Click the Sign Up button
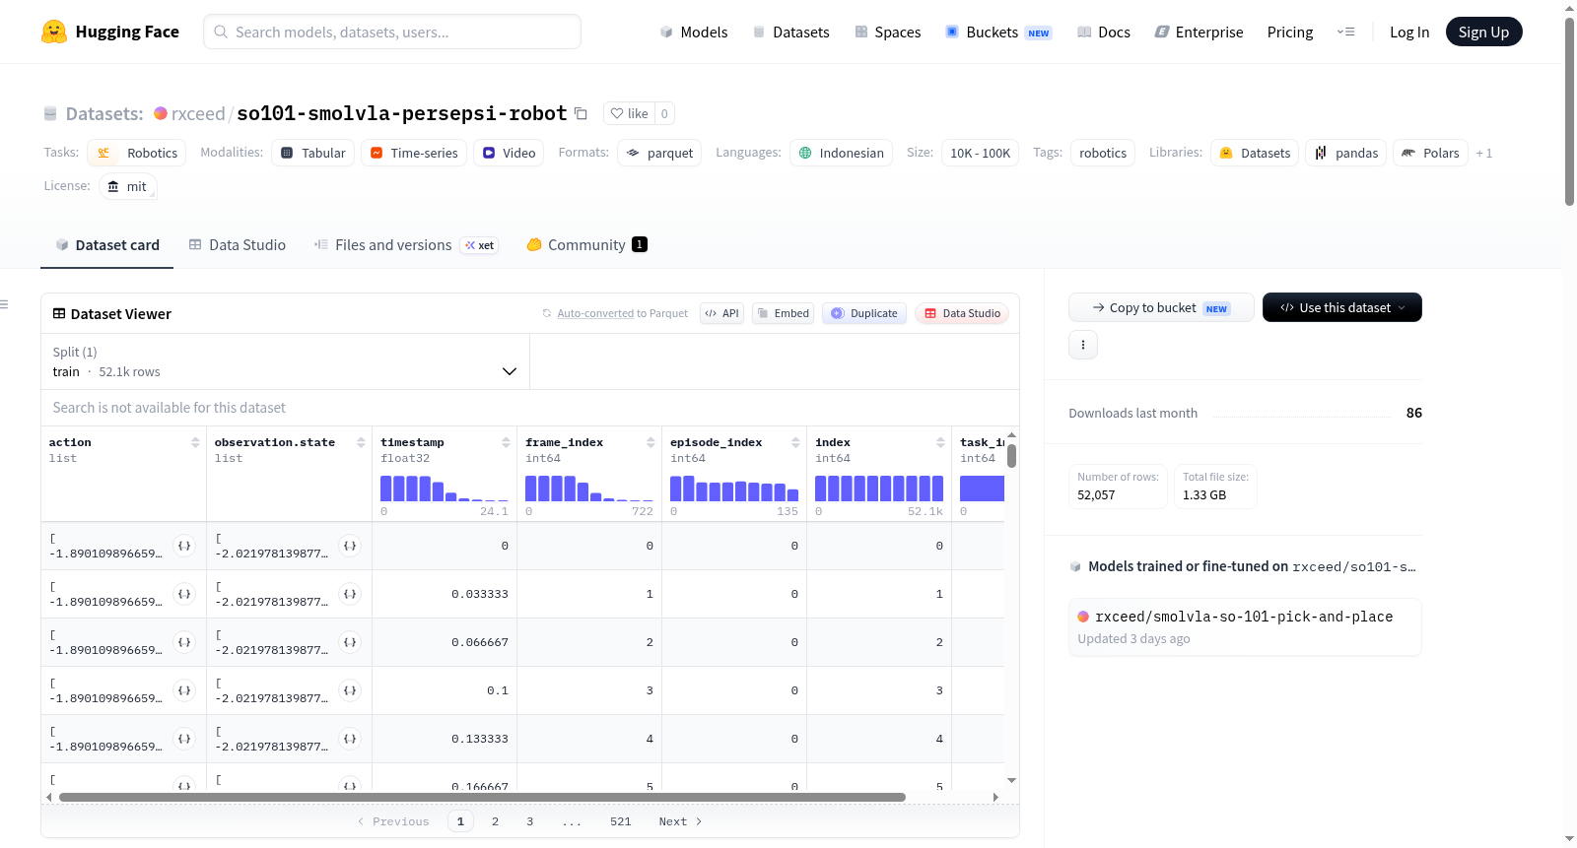The width and height of the screenshot is (1577, 848). pyautogui.click(x=1483, y=32)
